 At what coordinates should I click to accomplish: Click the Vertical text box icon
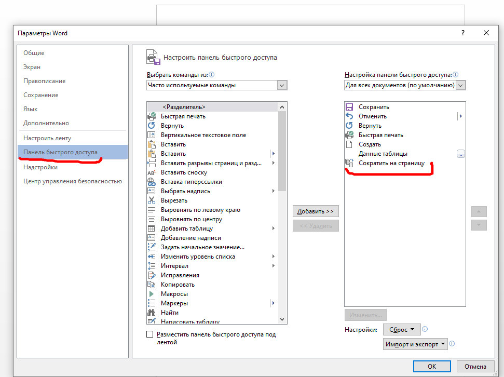[152, 135]
